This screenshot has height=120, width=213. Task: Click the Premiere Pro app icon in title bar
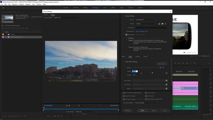[x=1, y=2]
